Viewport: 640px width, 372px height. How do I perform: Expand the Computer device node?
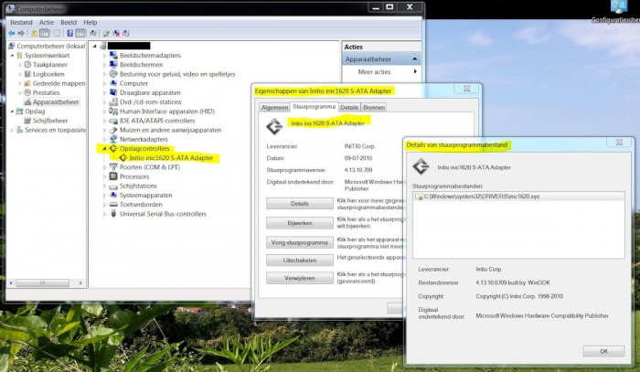(104, 83)
